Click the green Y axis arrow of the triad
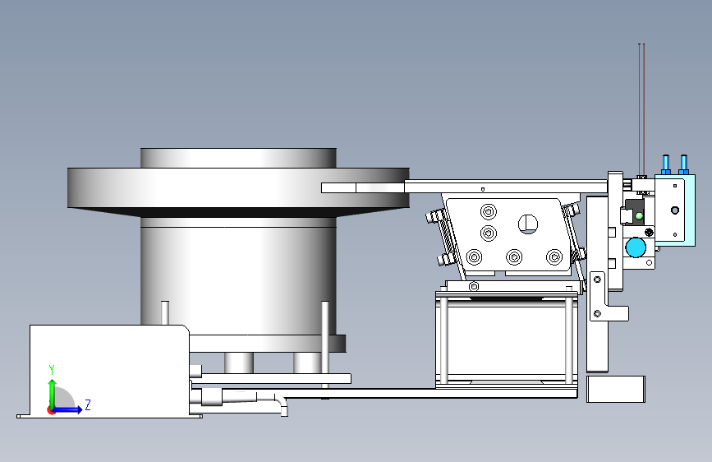This screenshot has width=712, height=462. [x=52, y=394]
